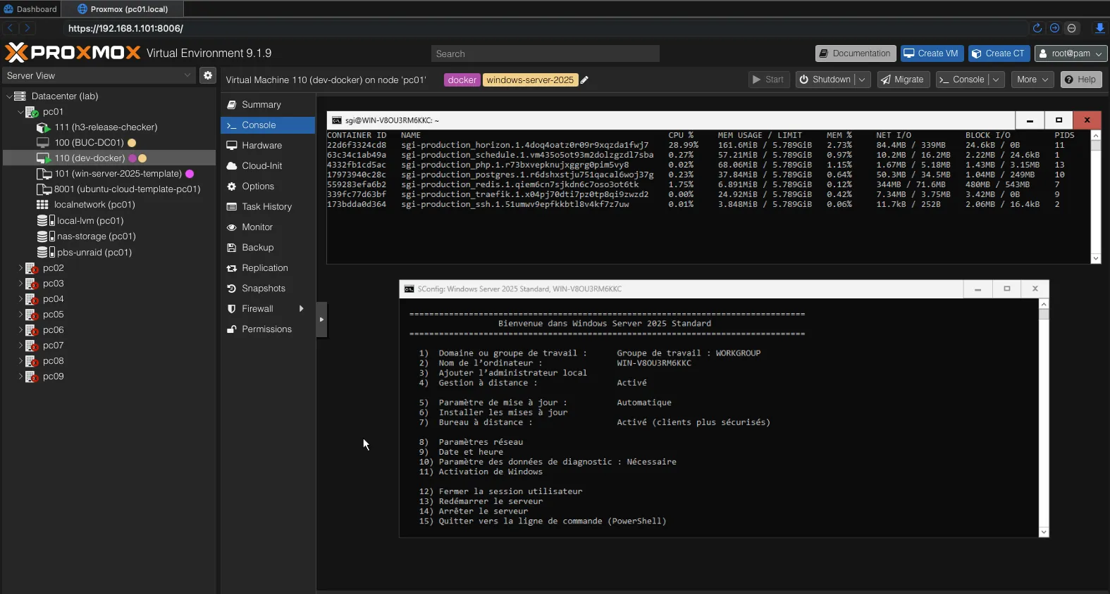Select the pc09 node

[x=53, y=377]
